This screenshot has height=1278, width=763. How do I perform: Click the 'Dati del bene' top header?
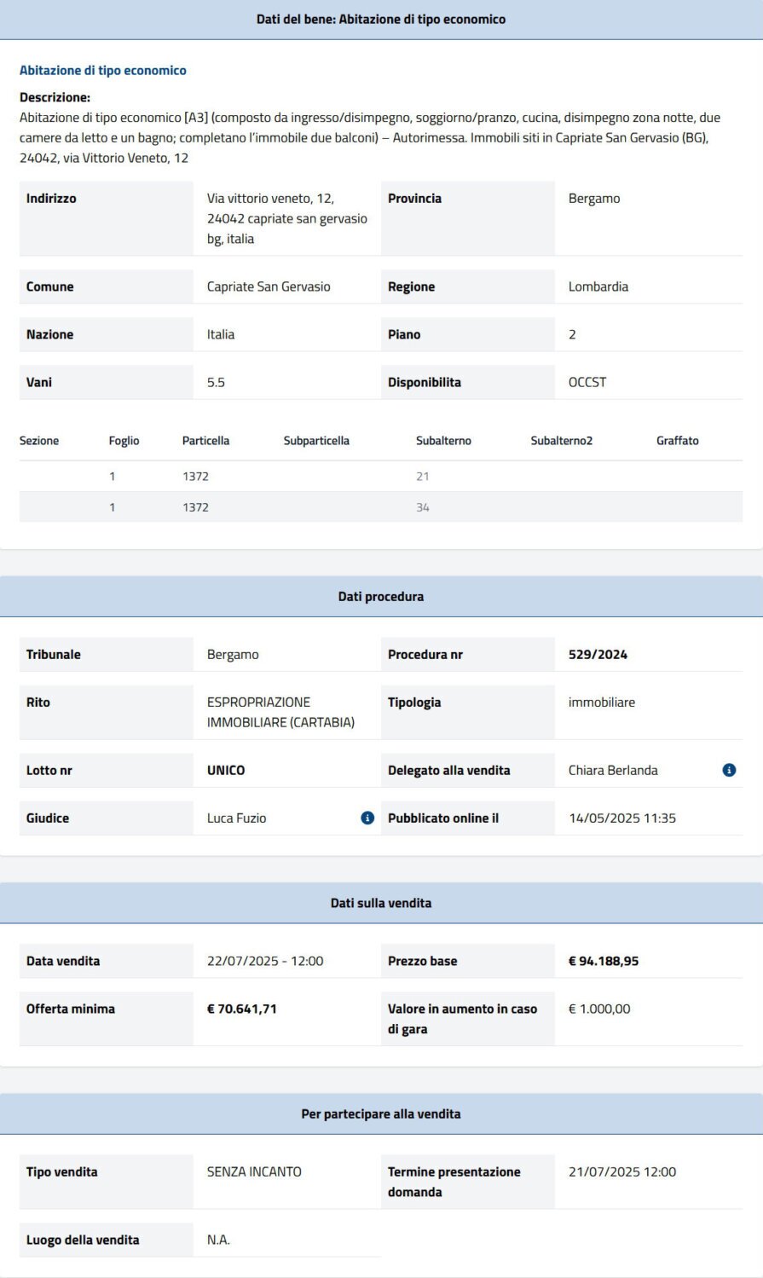(381, 19)
